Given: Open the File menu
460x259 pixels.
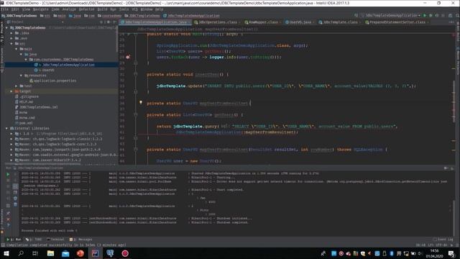Looking at the screenshot, I should point(5,9).
